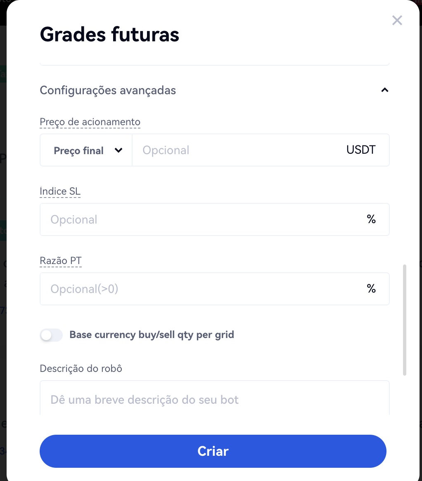
Task: Click the Preço de acionamento label
Action: coord(90,122)
